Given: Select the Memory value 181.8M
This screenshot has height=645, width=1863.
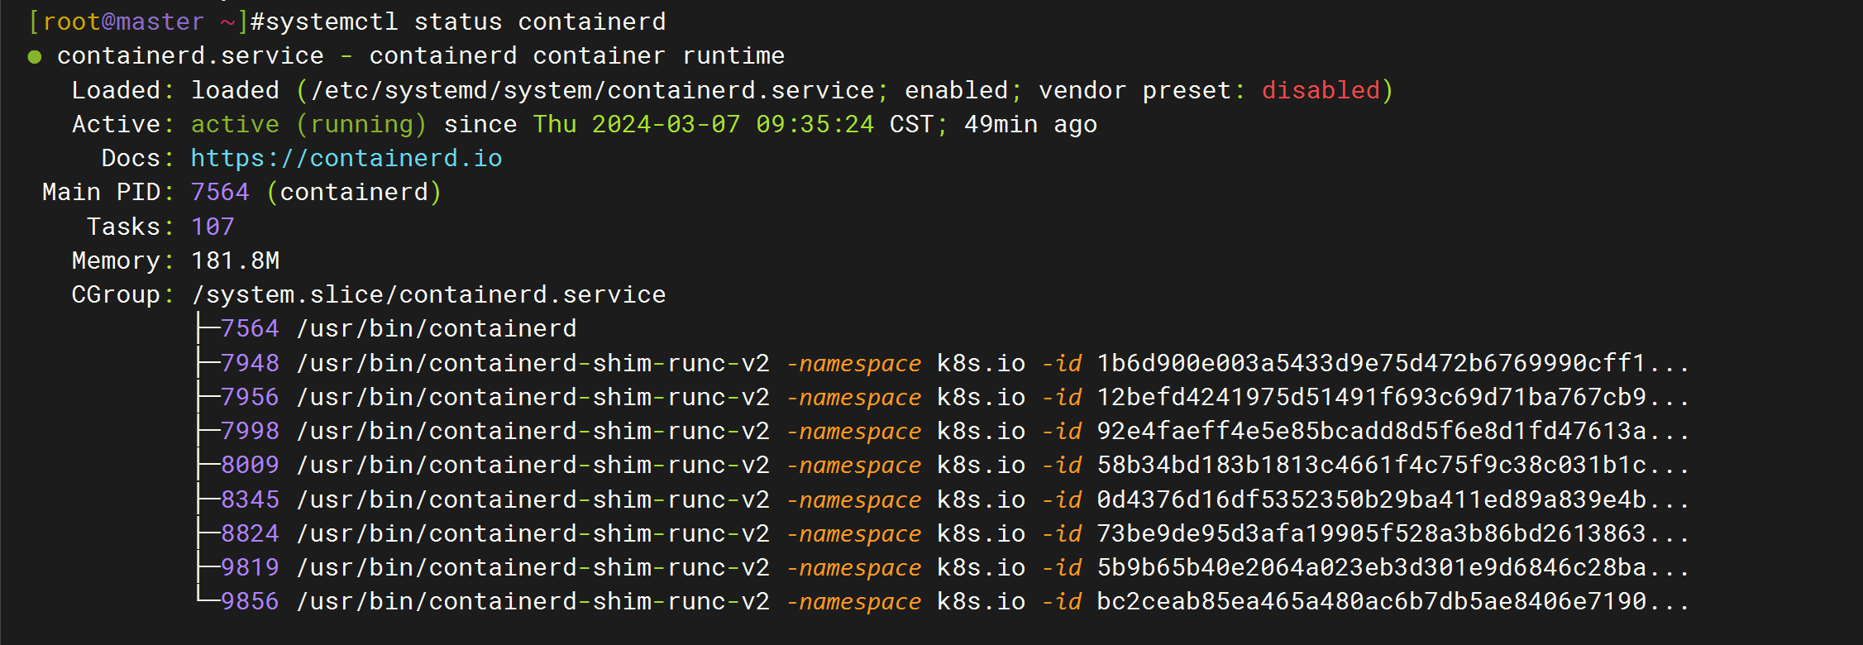Looking at the screenshot, I should click(x=235, y=260).
